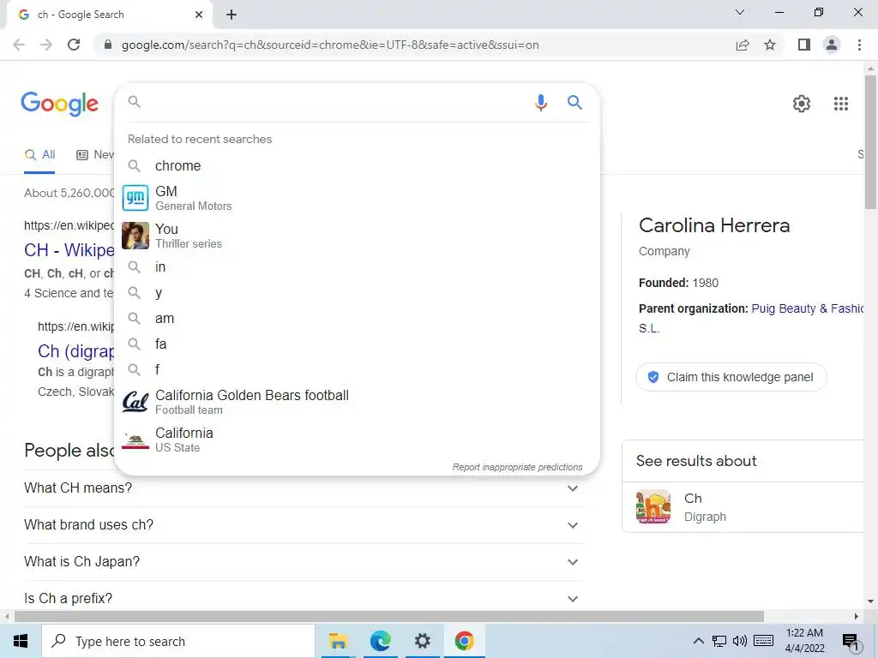878x658 pixels.
Task: Click the vertical page scrollbar
Action: tap(870, 143)
